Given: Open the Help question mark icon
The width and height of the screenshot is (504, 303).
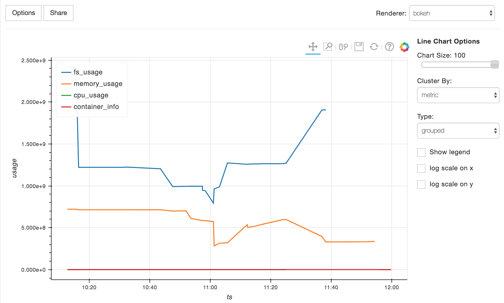Looking at the screenshot, I should click(x=389, y=47).
